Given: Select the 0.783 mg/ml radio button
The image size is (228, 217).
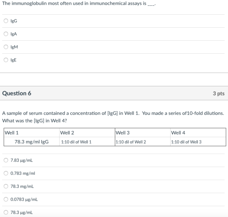Looking at the screenshot, I should click(x=6, y=173).
